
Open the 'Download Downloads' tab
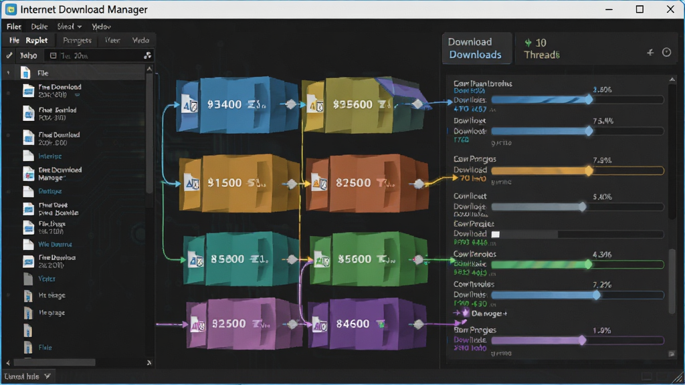point(476,48)
